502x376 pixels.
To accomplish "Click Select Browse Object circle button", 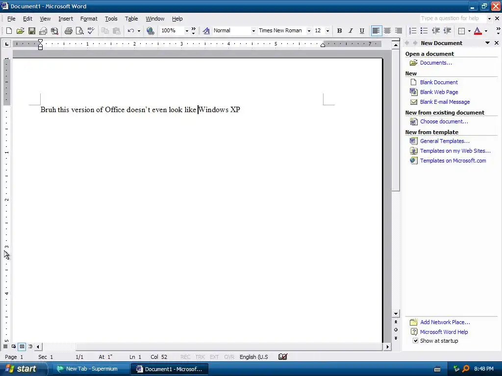I will 396,329.
